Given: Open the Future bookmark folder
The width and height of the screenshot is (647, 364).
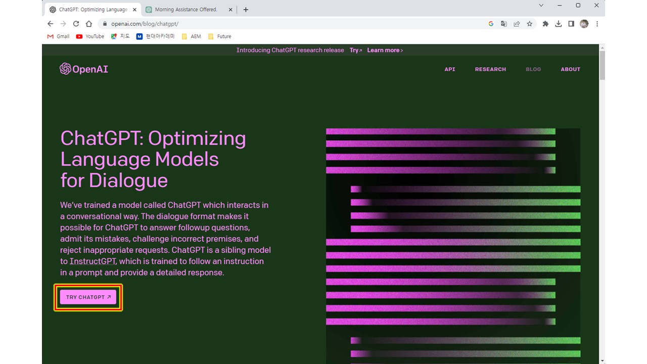Looking at the screenshot, I should coord(219,36).
